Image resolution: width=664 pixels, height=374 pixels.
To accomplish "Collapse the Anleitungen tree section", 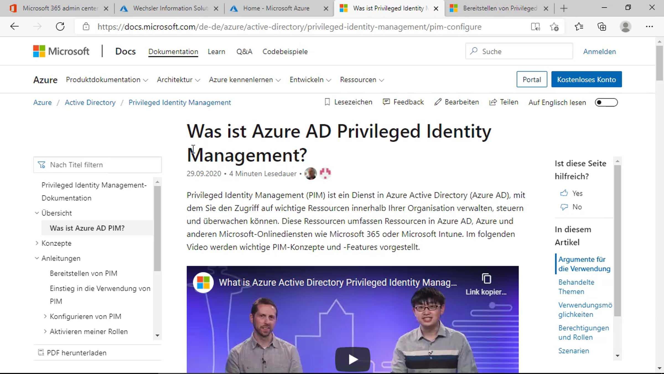I will coord(37,258).
